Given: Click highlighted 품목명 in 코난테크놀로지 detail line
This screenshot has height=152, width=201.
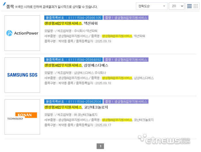Looking at the screenshot, I should coord(117,120).
